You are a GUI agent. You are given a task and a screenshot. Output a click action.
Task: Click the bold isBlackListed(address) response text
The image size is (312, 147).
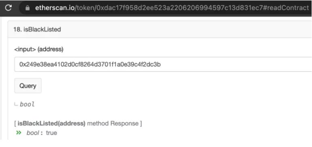[51, 124]
